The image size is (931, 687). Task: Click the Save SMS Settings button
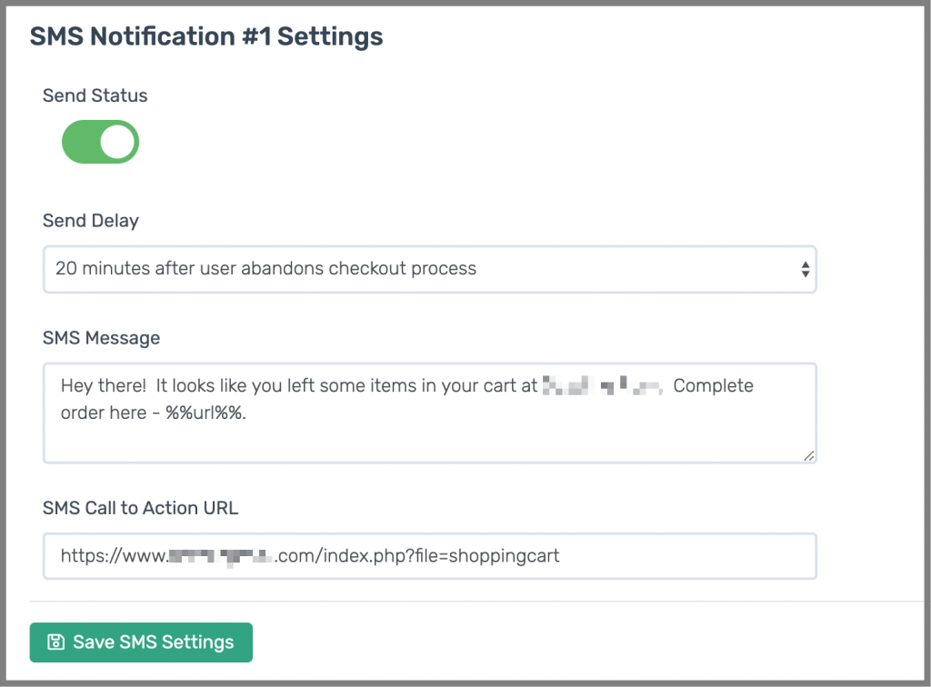coord(141,642)
